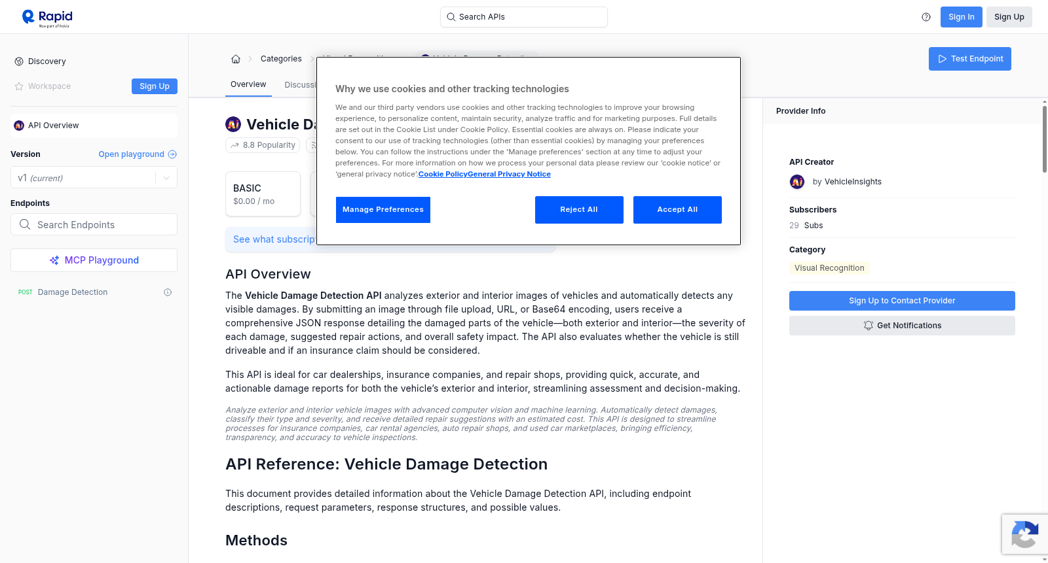
Task: Open Manage Preferences
Action: pyautogui.click(x=383, y=210)
